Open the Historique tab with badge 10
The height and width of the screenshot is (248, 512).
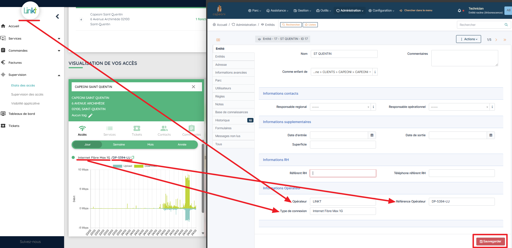(234, 120)
